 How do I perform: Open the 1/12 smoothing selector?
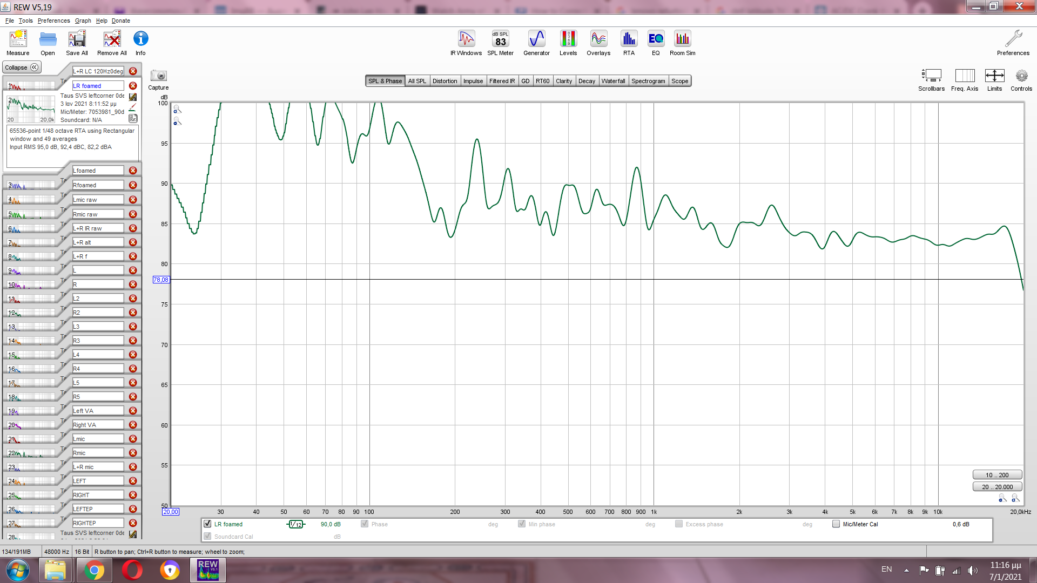295,524
